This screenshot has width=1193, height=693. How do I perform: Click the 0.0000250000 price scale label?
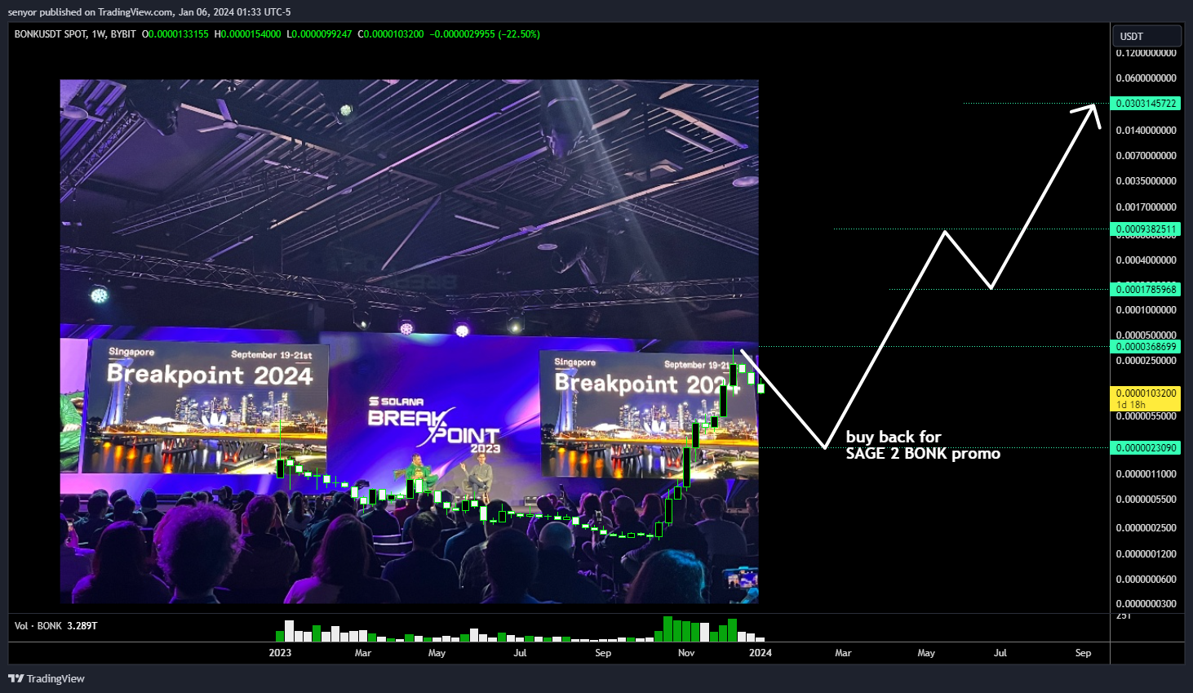pyautogui.click(x=1146, y=361)
